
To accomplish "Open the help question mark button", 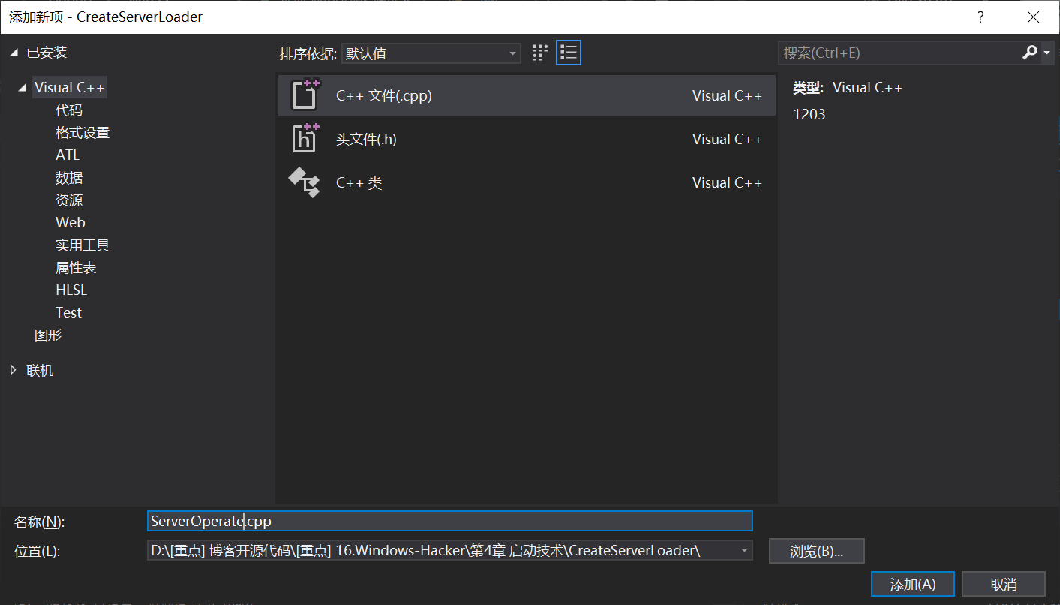I will [x=980, y=17].
